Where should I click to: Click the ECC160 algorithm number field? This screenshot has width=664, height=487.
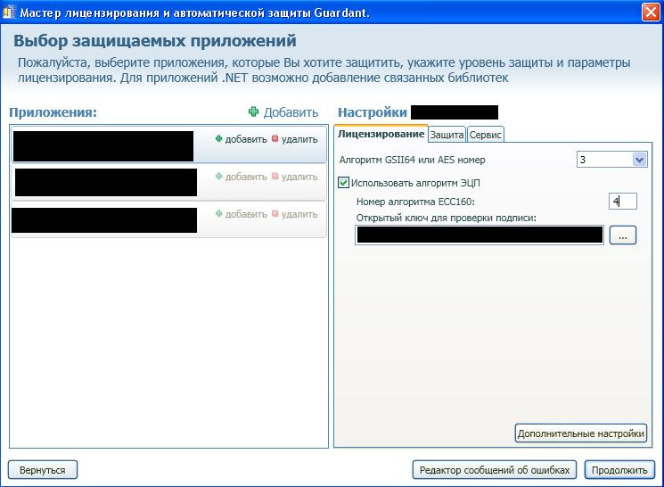[622, 202]
